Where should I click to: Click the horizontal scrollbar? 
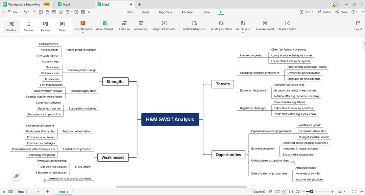181,187
